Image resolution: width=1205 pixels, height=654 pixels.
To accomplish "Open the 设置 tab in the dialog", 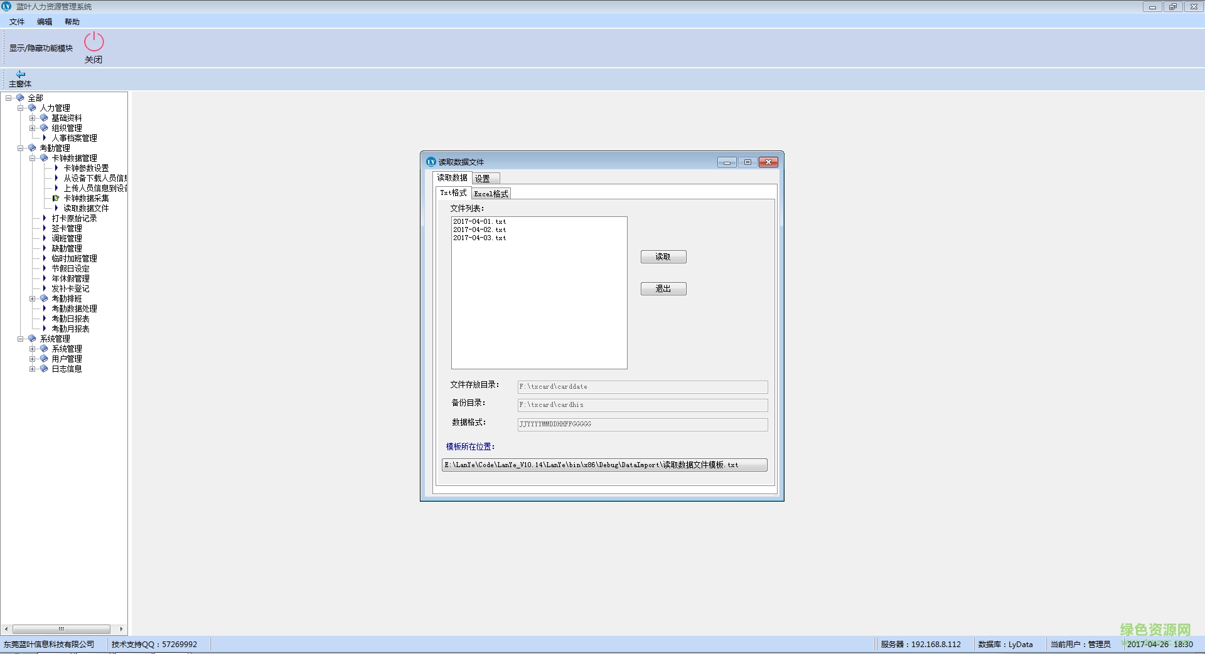I will point(483,179).
